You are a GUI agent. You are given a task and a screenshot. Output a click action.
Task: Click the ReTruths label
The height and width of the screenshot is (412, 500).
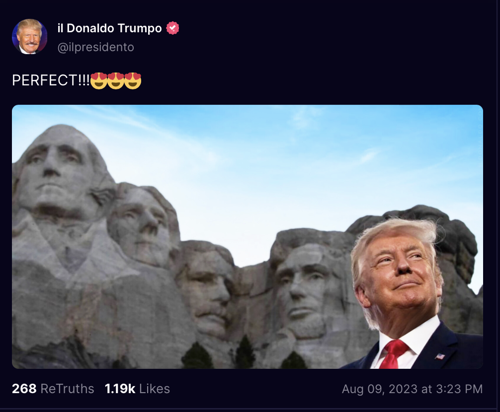click(x=67, y=389)
